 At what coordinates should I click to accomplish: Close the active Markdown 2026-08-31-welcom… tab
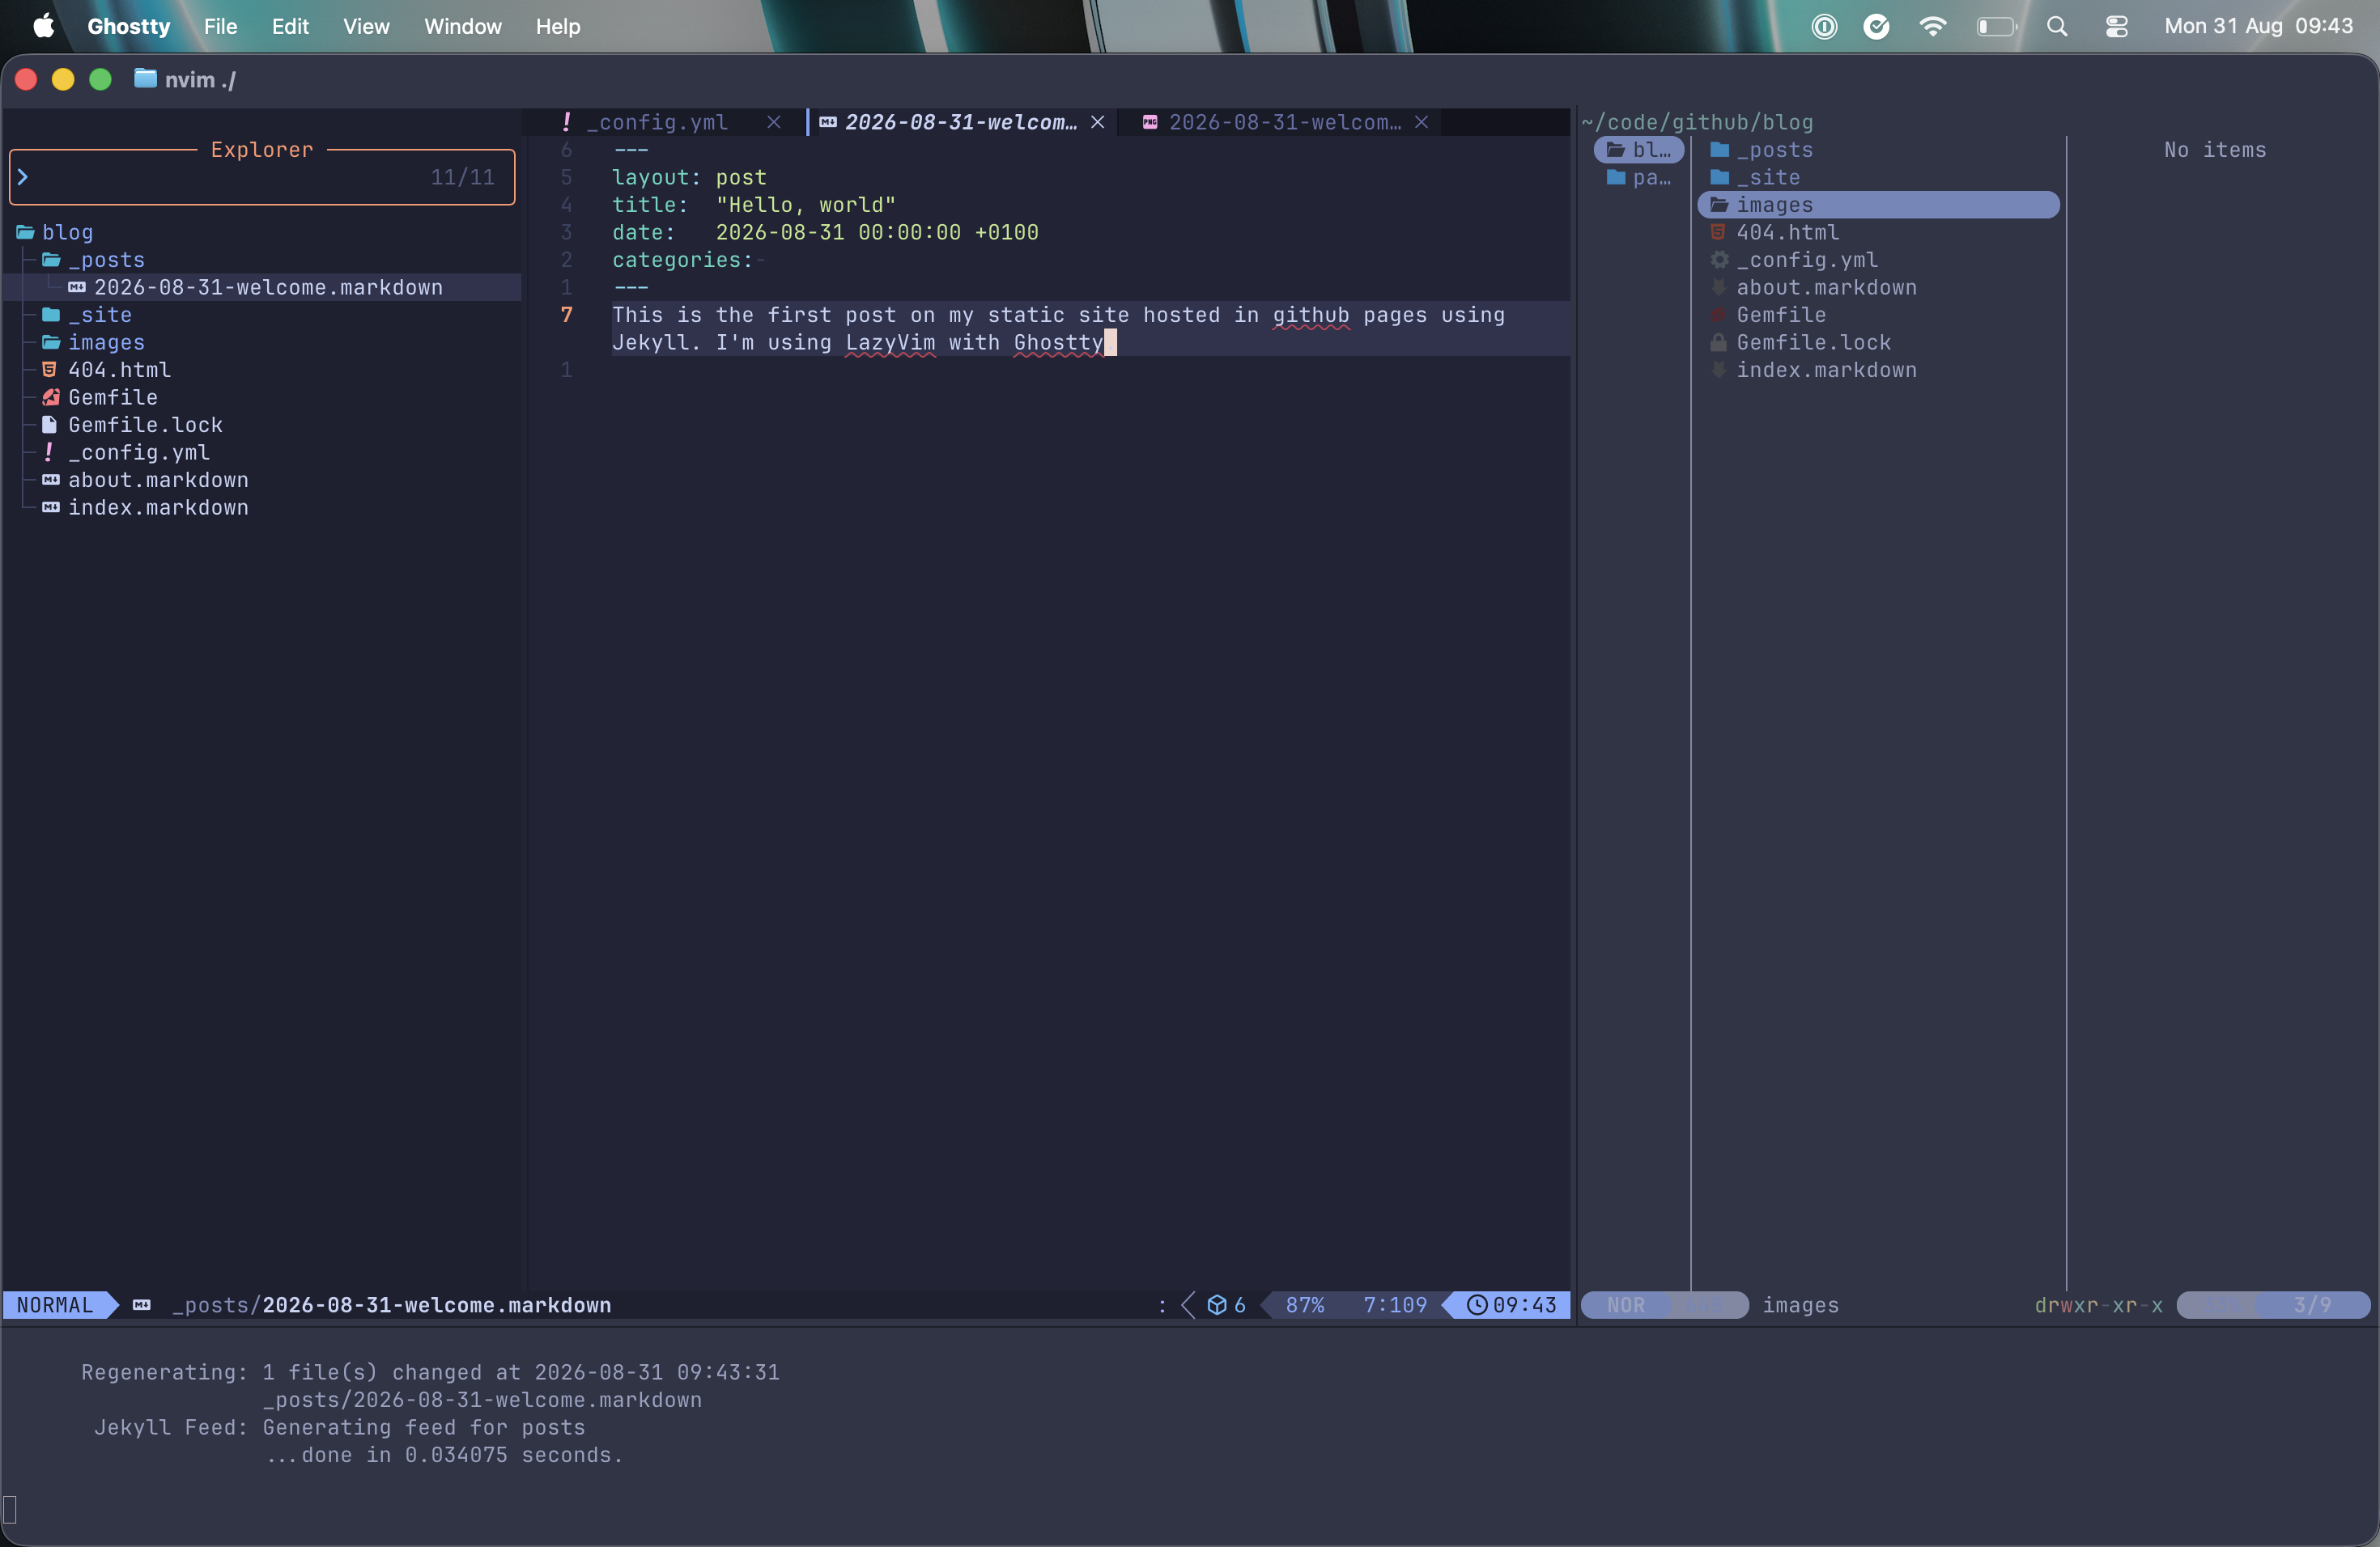(1098, 122)
